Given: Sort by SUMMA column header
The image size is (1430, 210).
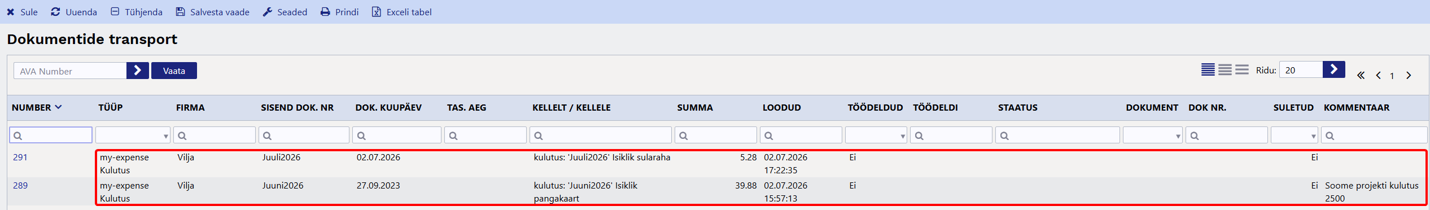Looking at the screenshot, I should 695,107.
